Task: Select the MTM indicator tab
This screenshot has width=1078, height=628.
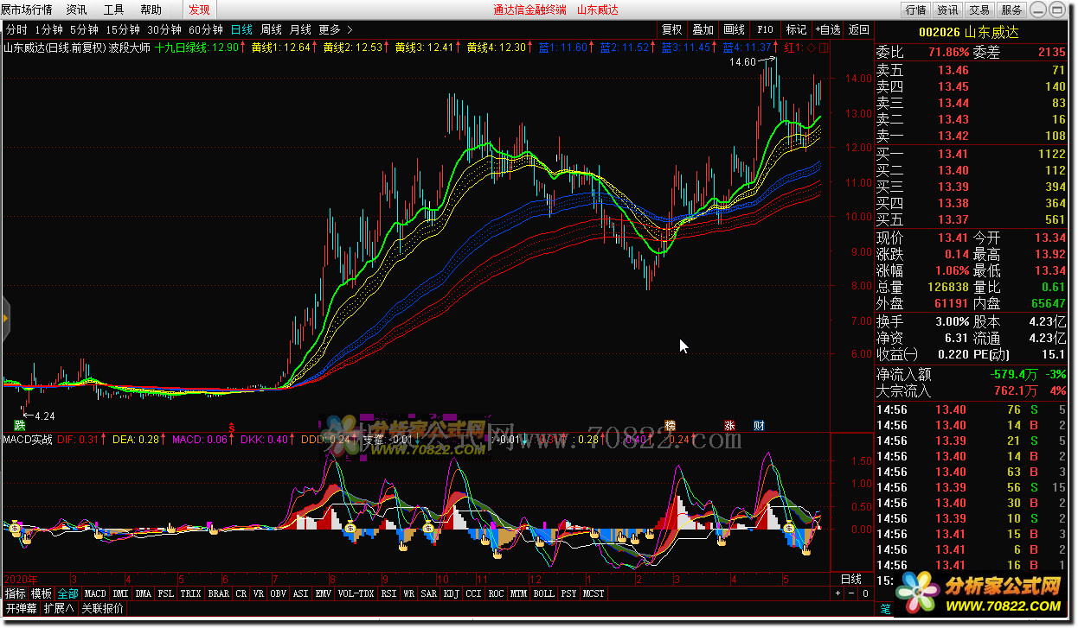Action: click(518, 593)
